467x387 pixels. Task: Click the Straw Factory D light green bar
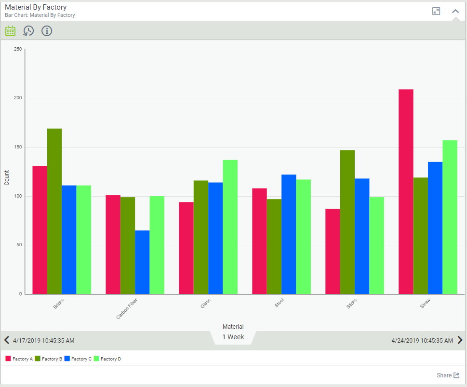coord(450,217)
